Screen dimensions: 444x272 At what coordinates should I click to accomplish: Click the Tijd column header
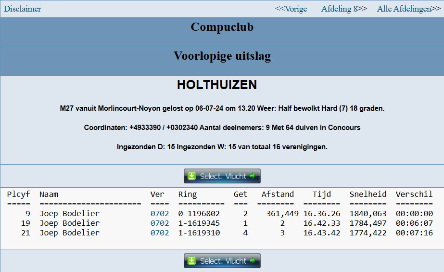[x=322, y=194]
